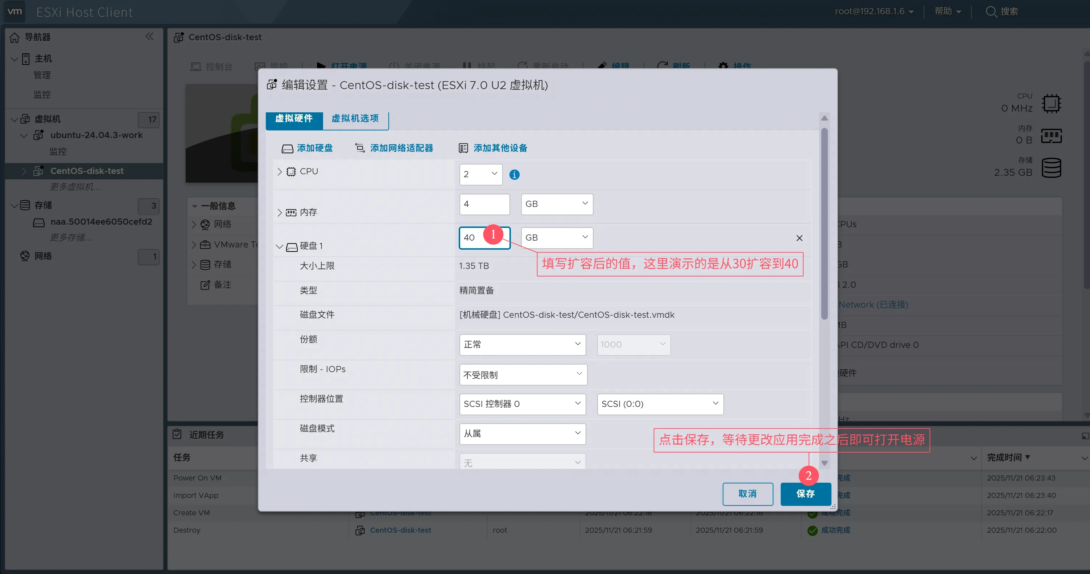The height and width of the screenshot is (574, 1090).
Task: Open the disk mode dropdown
Action: tap(522, 433)
